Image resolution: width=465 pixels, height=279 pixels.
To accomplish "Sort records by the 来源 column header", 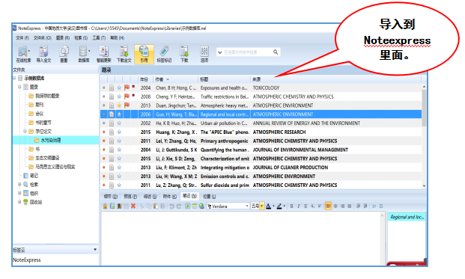I will [335, 79].
